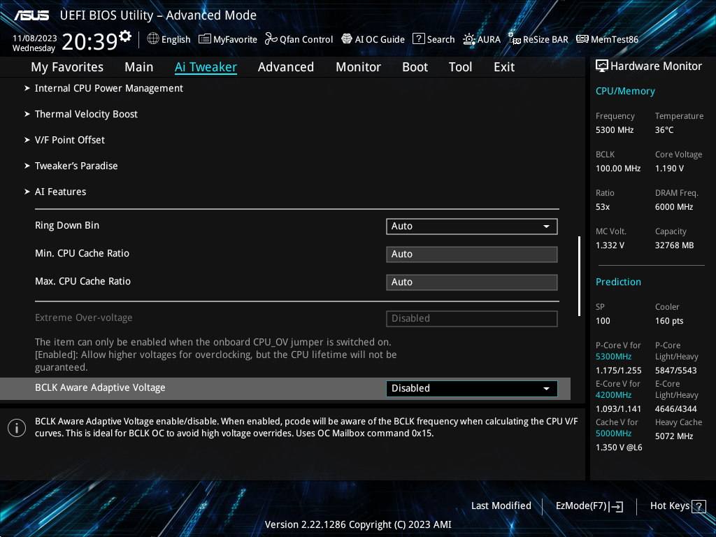The height and width of the screenshot is (537, 716).
Task: Click the Min. CPU Cache Ratio label
Action: click(x=83, y=253)
